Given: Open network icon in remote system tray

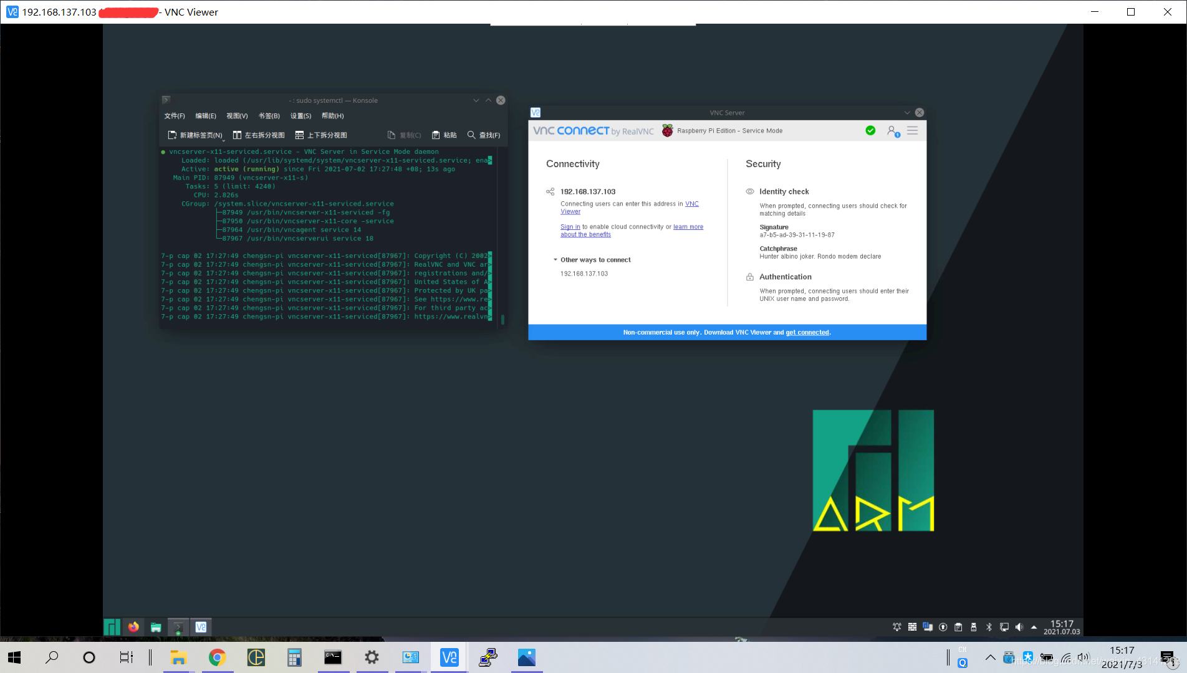Looking at the screenshot, I should coord(1004,627).
